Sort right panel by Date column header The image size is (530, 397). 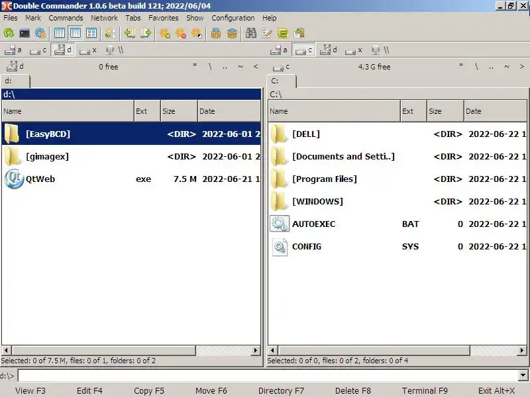(495, 111)
